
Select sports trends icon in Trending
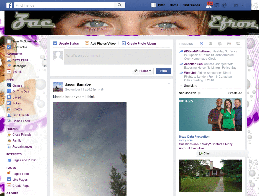[229, 44]
